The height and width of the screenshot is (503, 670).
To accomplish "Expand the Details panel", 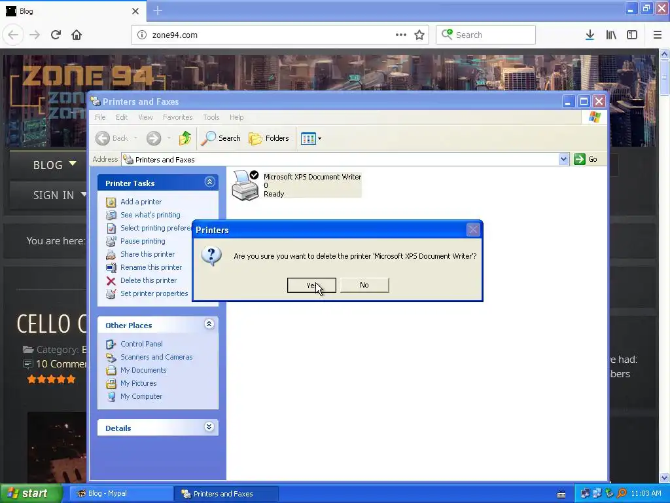I will pos(209,427).
